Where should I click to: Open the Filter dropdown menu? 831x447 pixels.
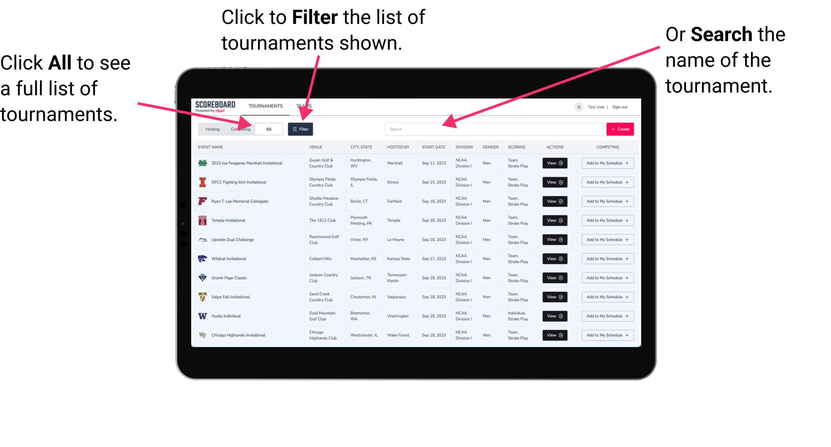click(302, 129)
